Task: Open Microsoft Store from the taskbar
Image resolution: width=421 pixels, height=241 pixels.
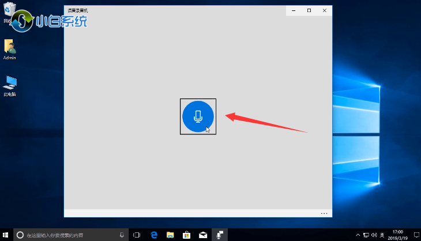Action: click(186, 235)
